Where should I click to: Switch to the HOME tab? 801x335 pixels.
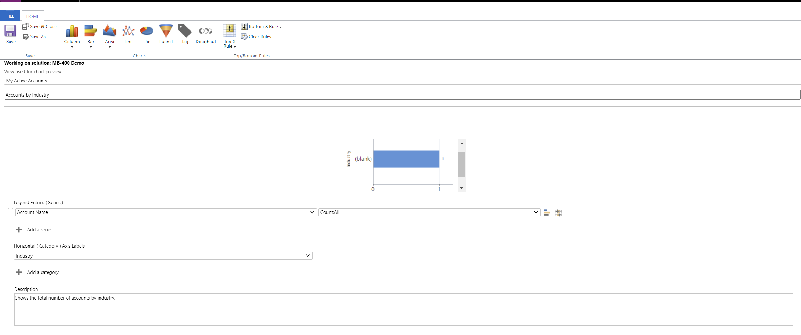33,16
